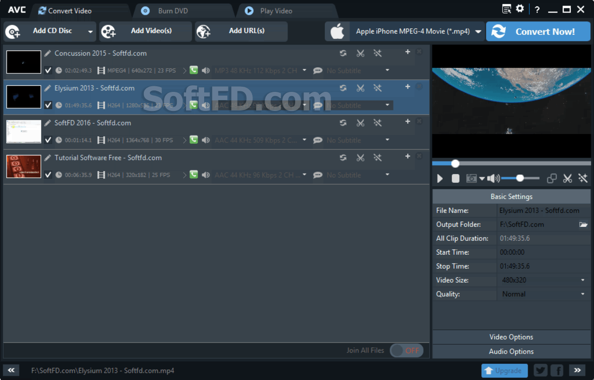Uncheck the Elysium 2013 checkbox
The width and height of the screenshot is (594, 380).
coord(48,105)
